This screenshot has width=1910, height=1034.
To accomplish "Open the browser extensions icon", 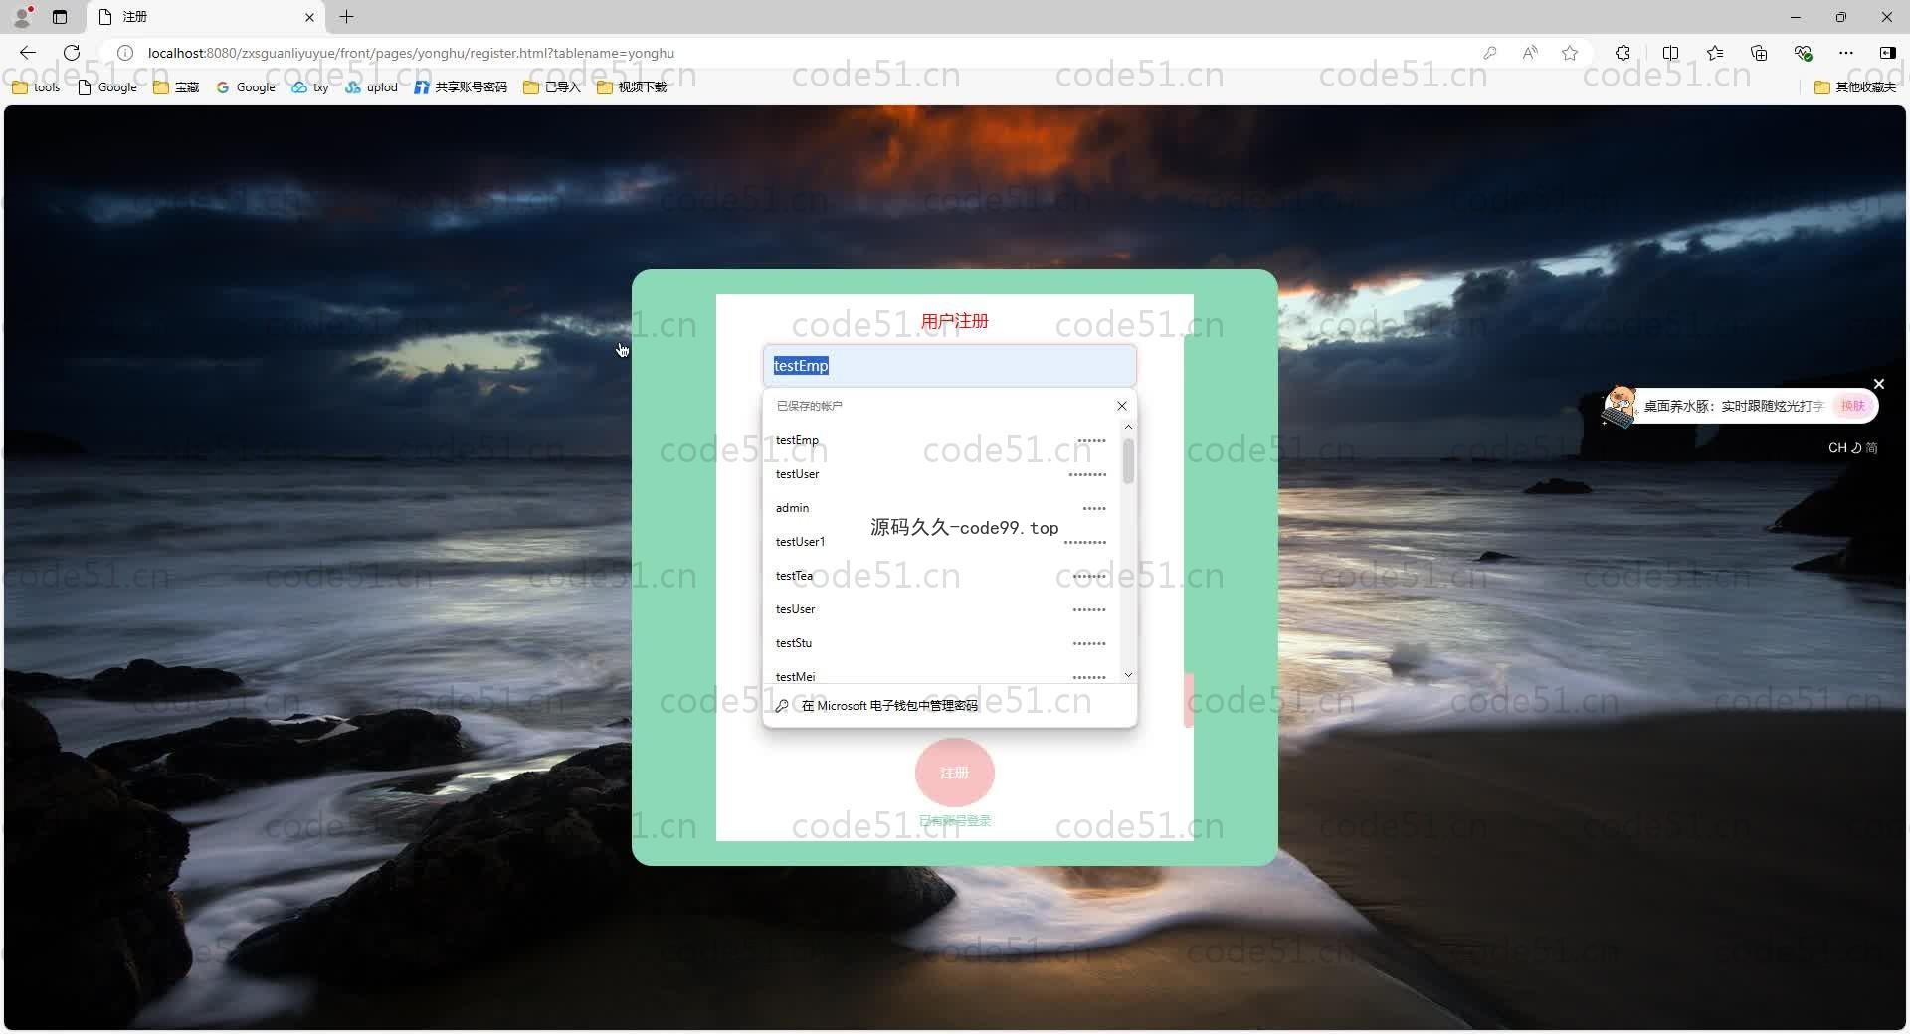I will click(x=1623, y=53).
